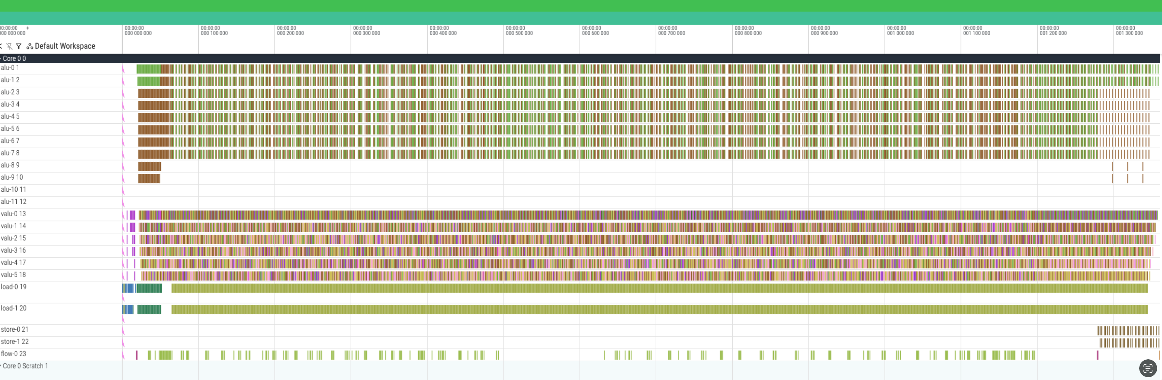Select the crossed-out pin icon in toolbar

(x=9, y=46)
